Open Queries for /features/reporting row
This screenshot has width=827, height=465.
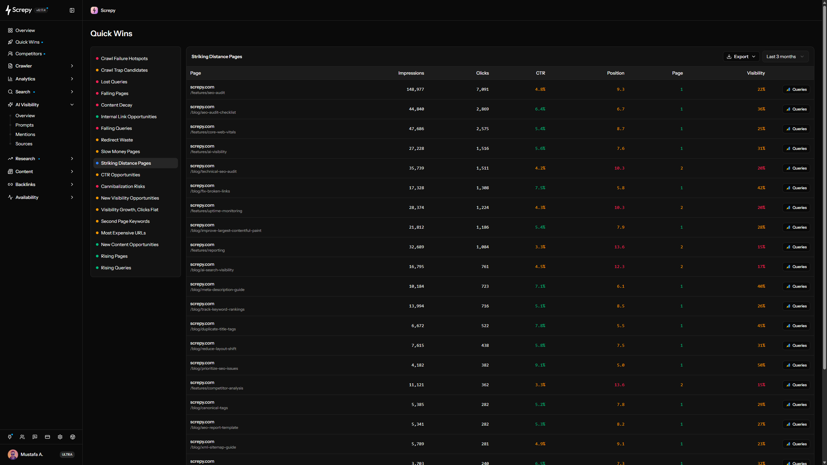tap(796, 247)
